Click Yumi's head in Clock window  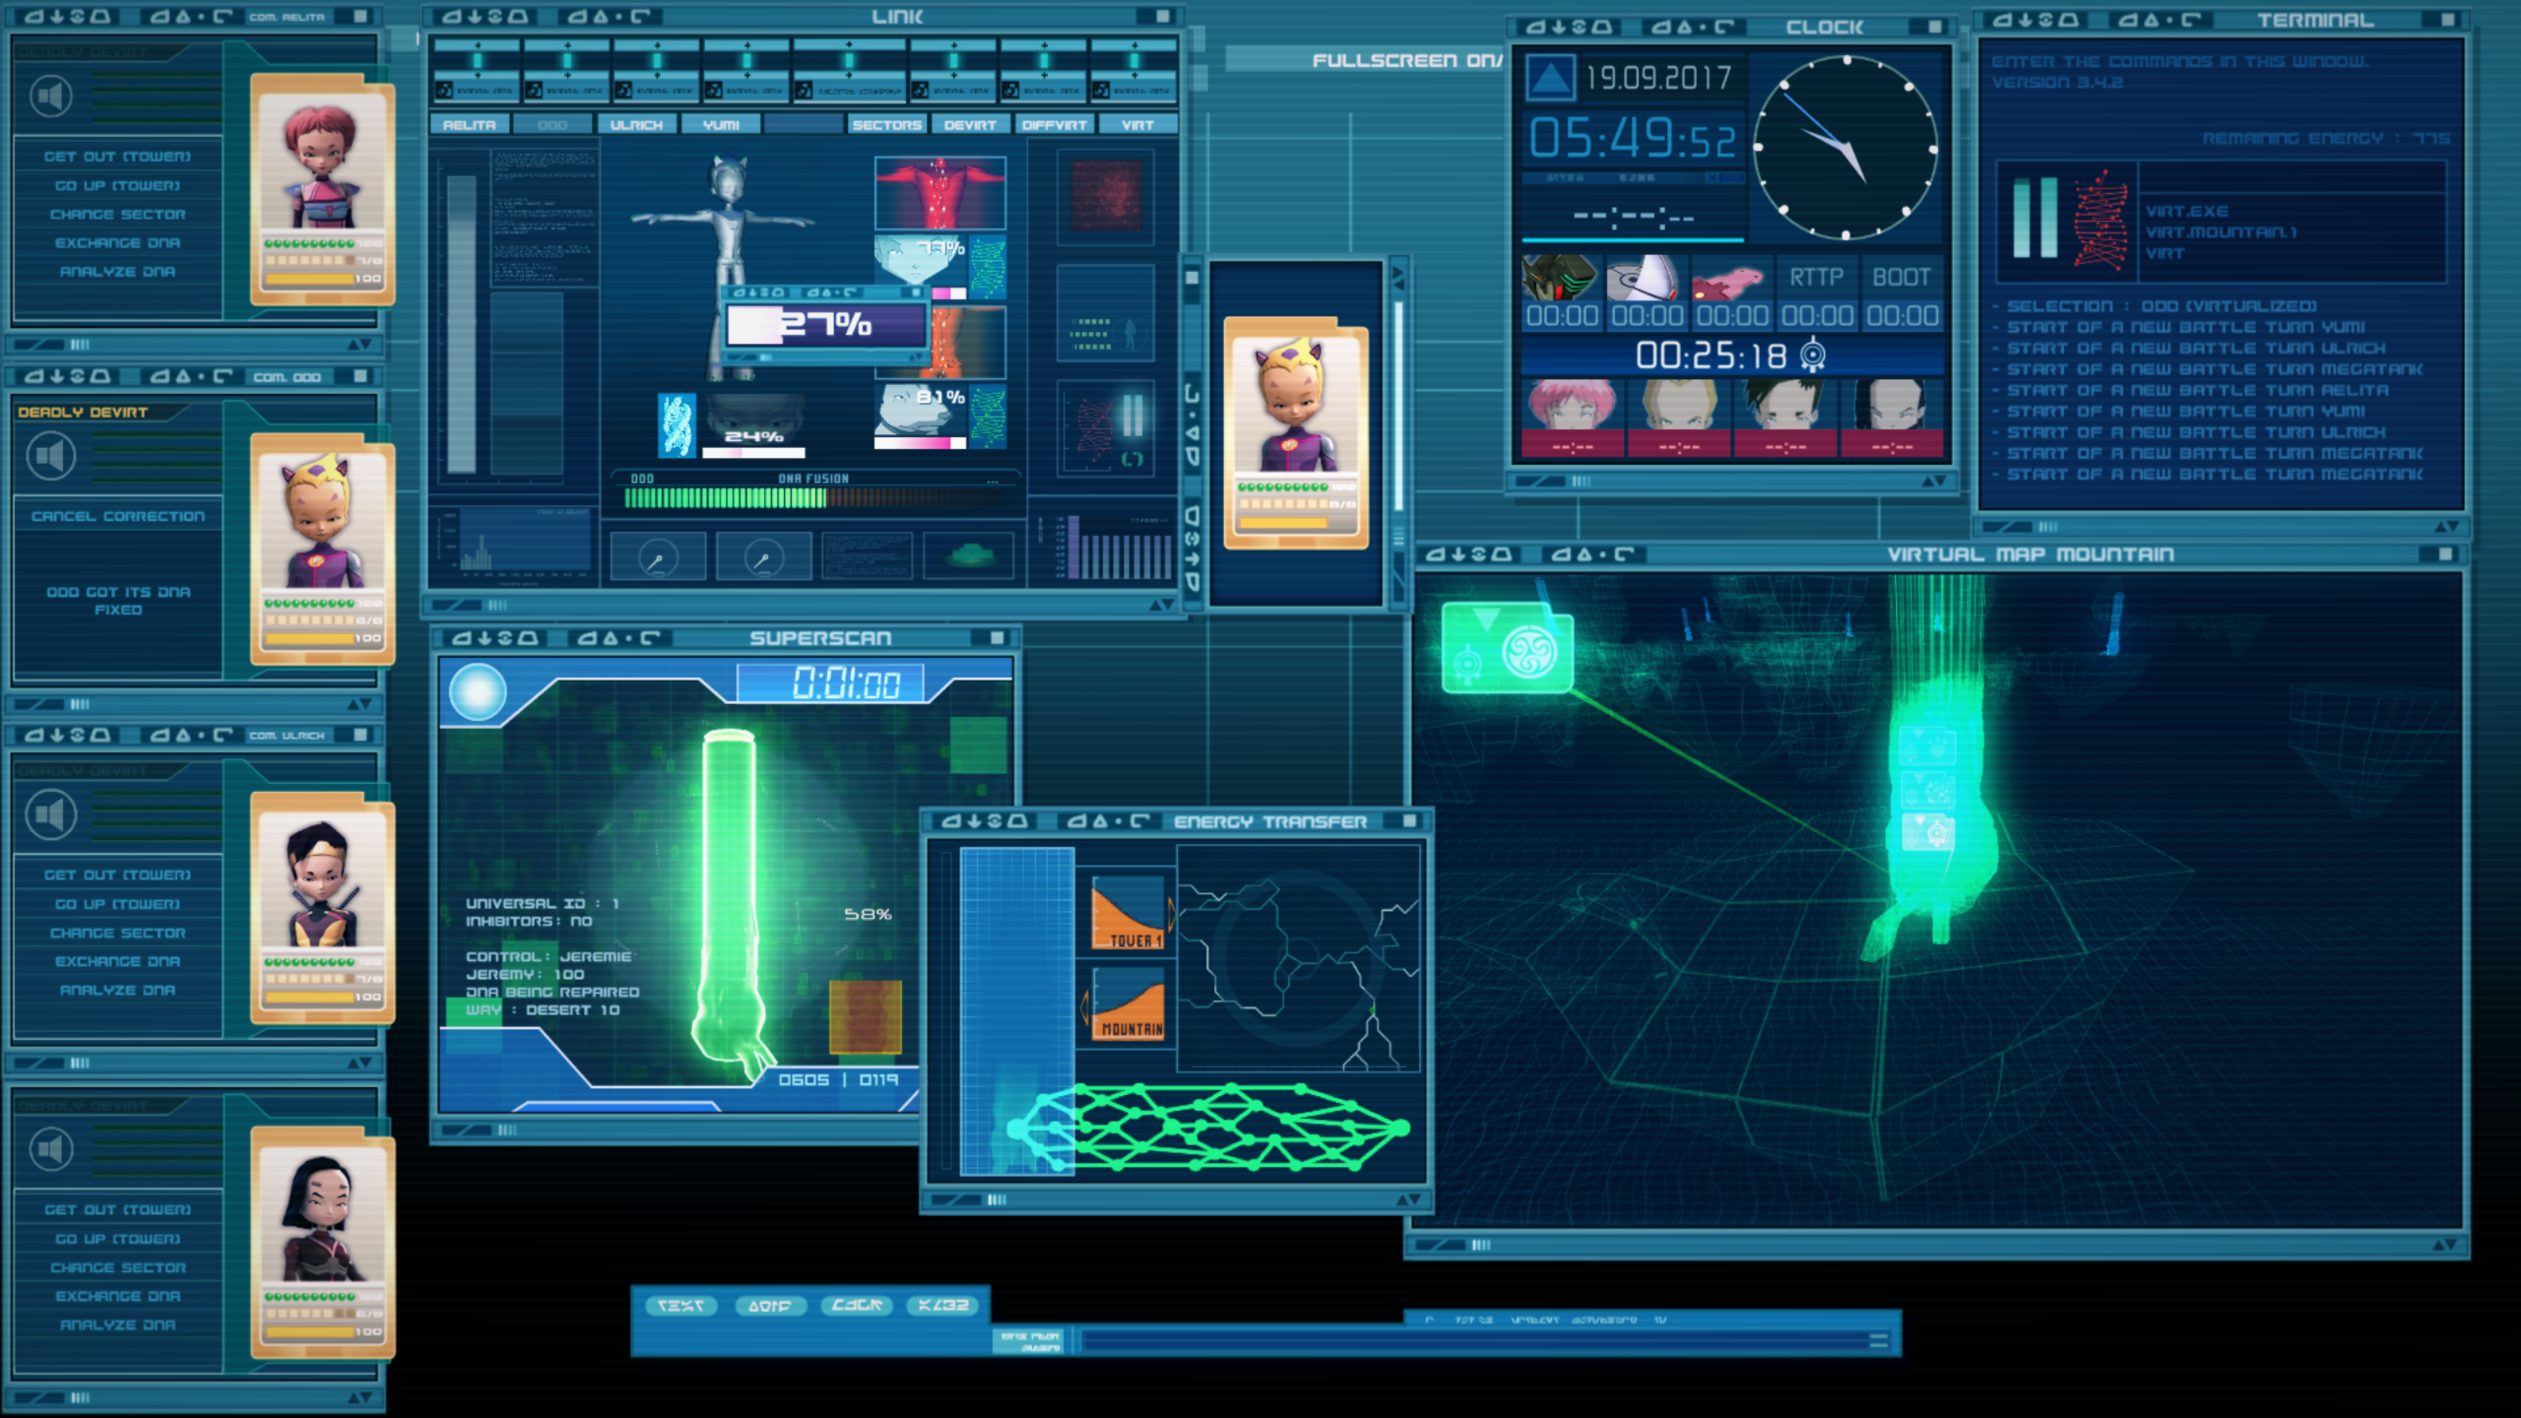pyautogui.click(x=1892, y=405)
